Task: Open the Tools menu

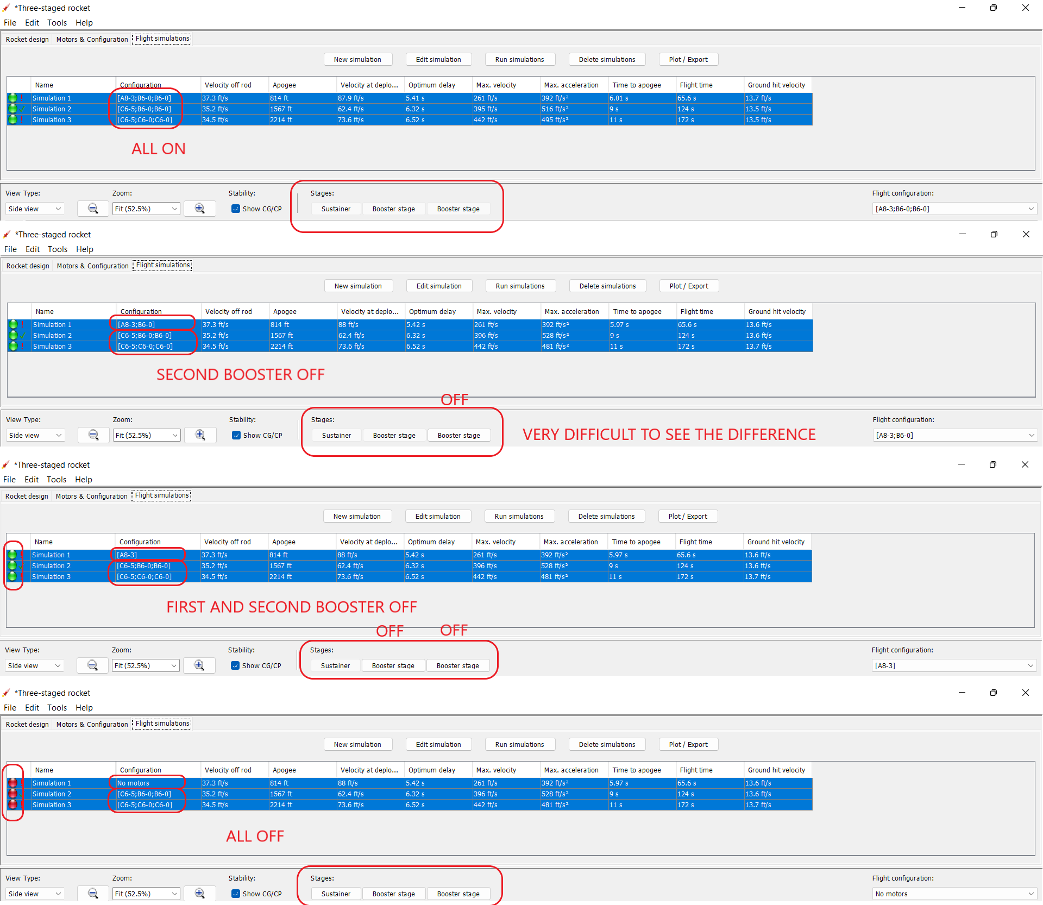Action: [x=57, y=22]
